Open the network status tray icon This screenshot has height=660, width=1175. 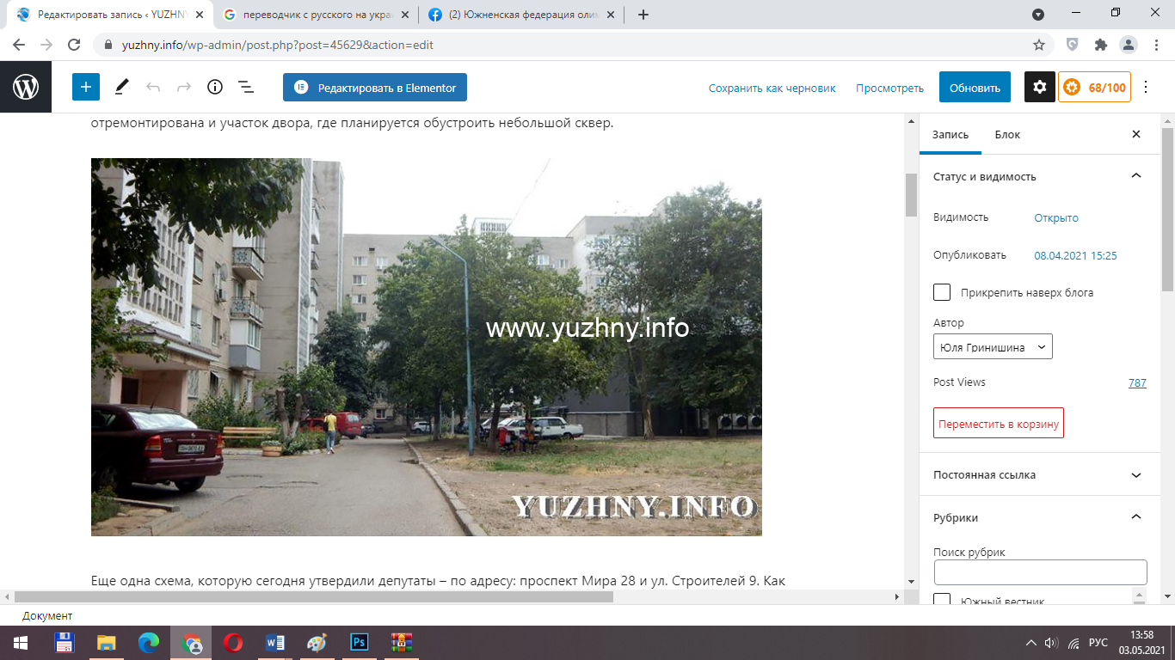coord(1073,643)
